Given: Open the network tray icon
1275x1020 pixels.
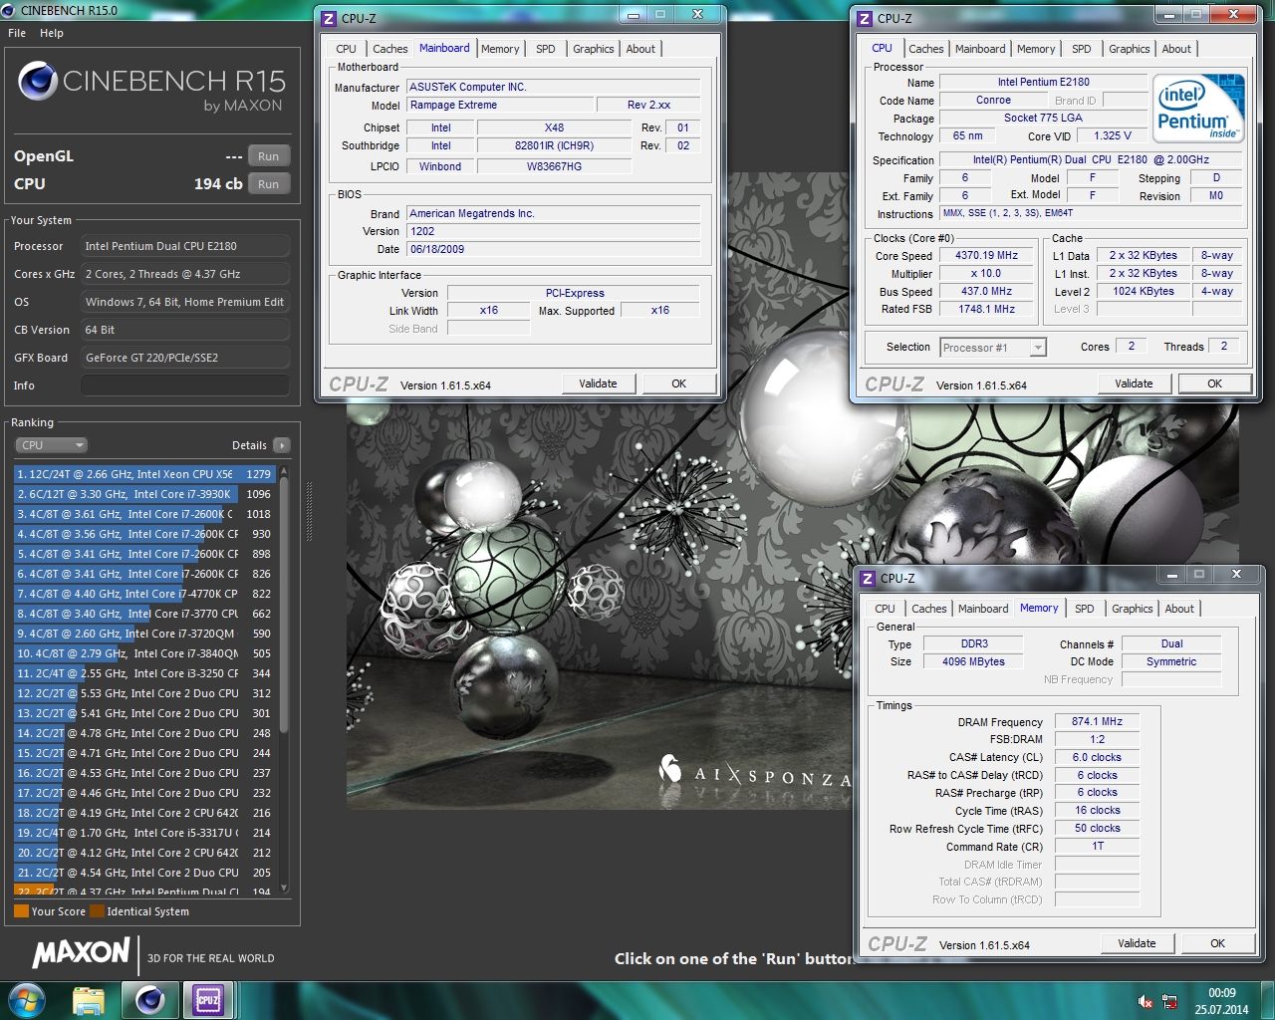Looking at the screenshot, I should point(1169,1002).
